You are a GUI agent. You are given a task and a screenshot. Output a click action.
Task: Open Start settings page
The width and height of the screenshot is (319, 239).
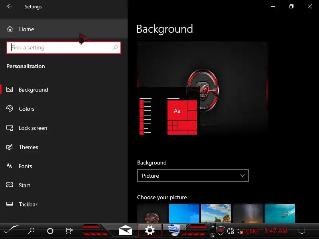pos(64,185)
